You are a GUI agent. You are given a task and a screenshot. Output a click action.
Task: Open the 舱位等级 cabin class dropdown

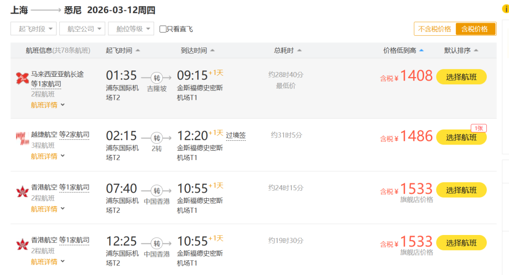(131, 29)
